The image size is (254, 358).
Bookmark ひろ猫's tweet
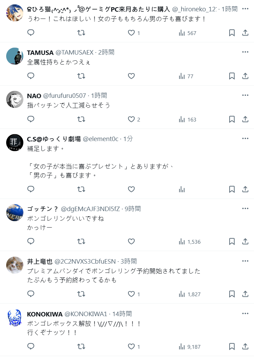click(x=232, y=33)
